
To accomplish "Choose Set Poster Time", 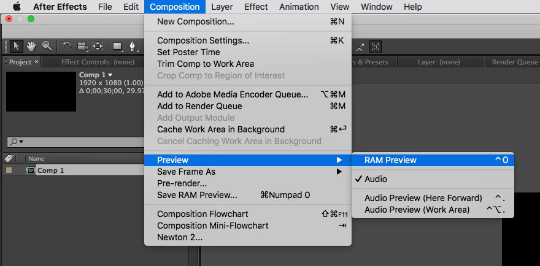I will (248, 52).
